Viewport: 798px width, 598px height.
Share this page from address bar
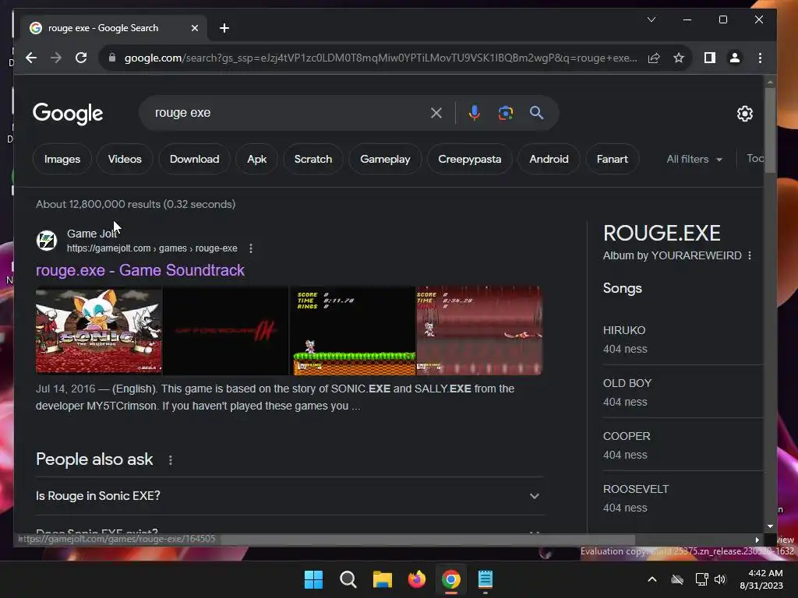pyautogui.click(x=654, y=58)
